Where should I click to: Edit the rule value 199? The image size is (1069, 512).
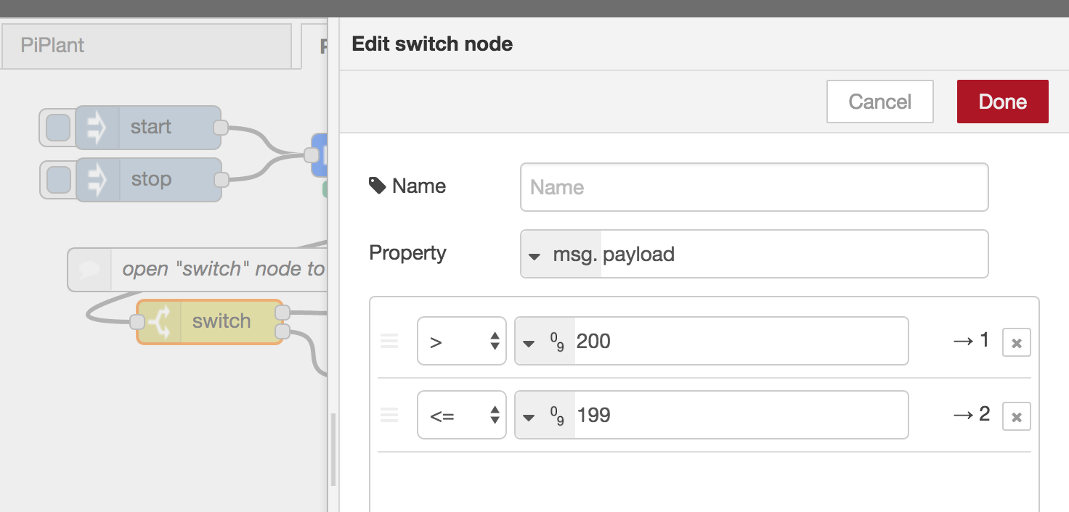point(741,415)
